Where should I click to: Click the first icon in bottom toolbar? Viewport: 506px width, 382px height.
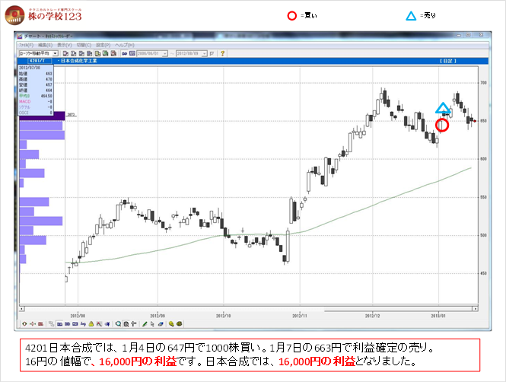click(x=24, y=324)
